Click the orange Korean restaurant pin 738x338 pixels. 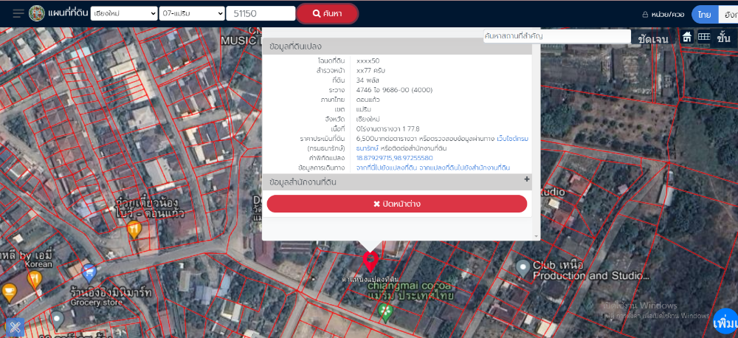(35, 280)
